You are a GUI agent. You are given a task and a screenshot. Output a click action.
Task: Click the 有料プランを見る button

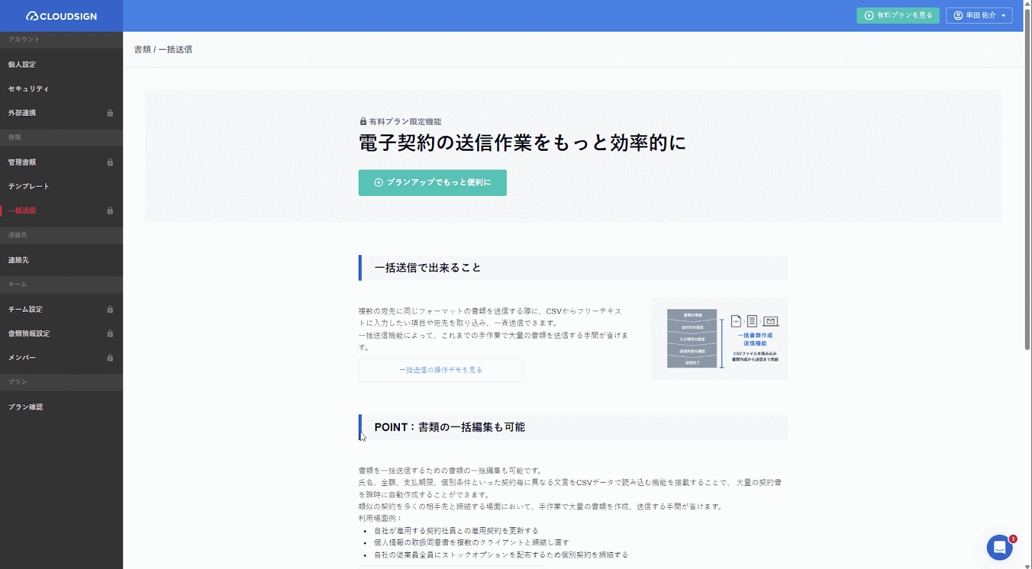click(897, 15)
